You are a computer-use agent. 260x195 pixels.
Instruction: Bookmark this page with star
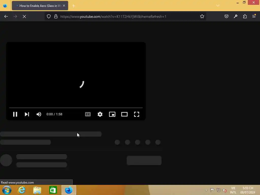202,17
